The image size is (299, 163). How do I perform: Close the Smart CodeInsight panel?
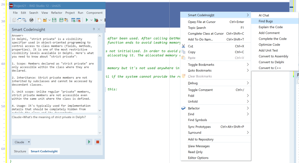(99, 29)
